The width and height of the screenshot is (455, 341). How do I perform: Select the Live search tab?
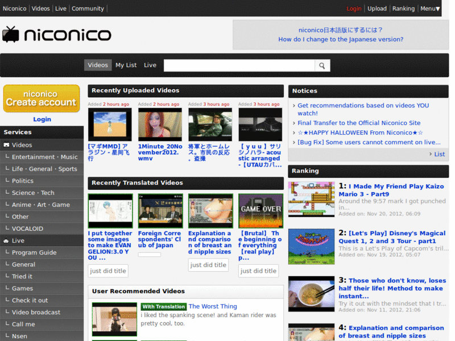coord(150,65)
